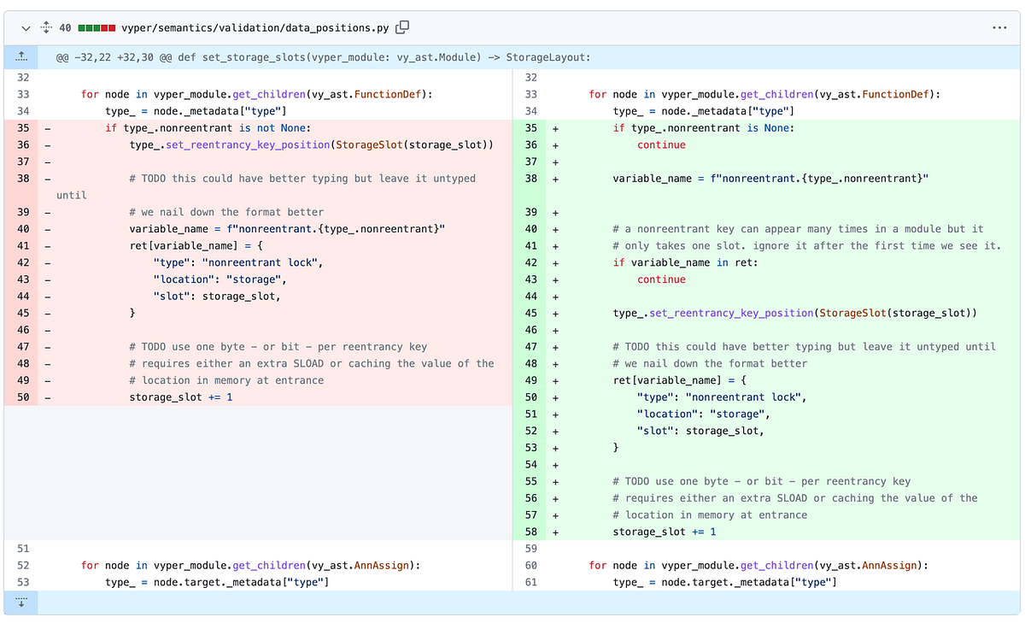Select old line number 35
This screenshot has width=1025, height=623.
[21, 127]
